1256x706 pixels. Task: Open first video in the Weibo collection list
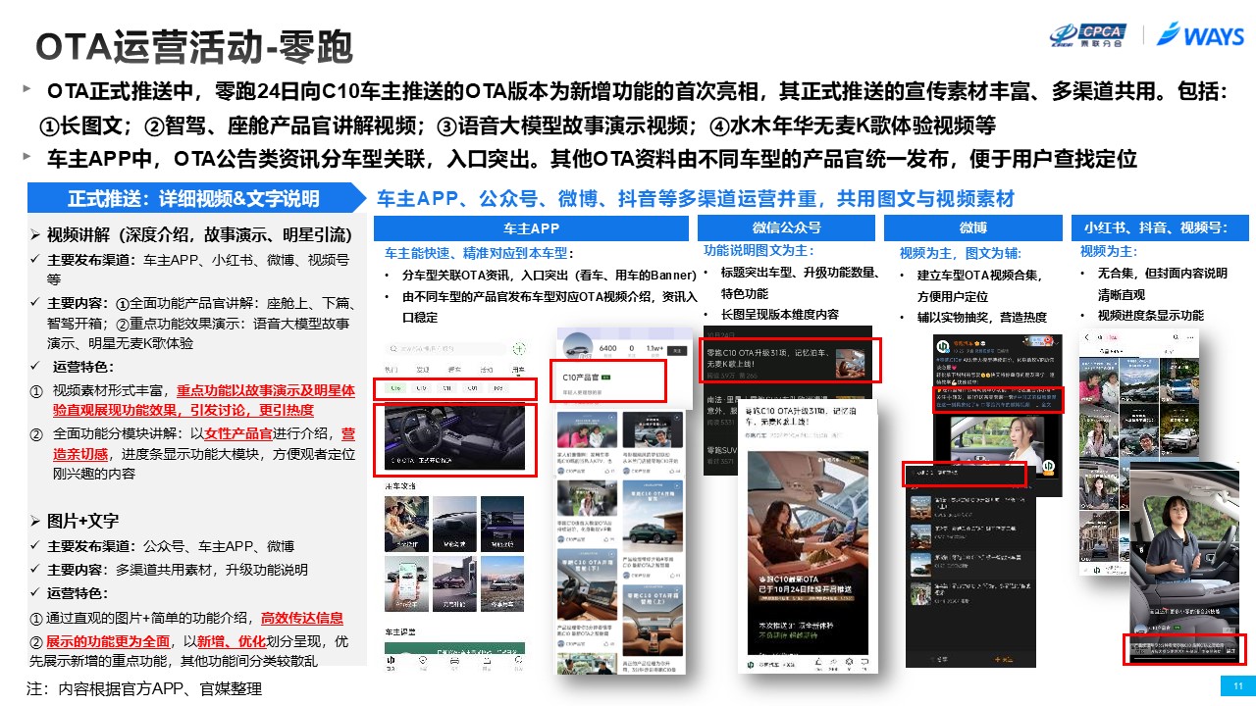(969, 508)
